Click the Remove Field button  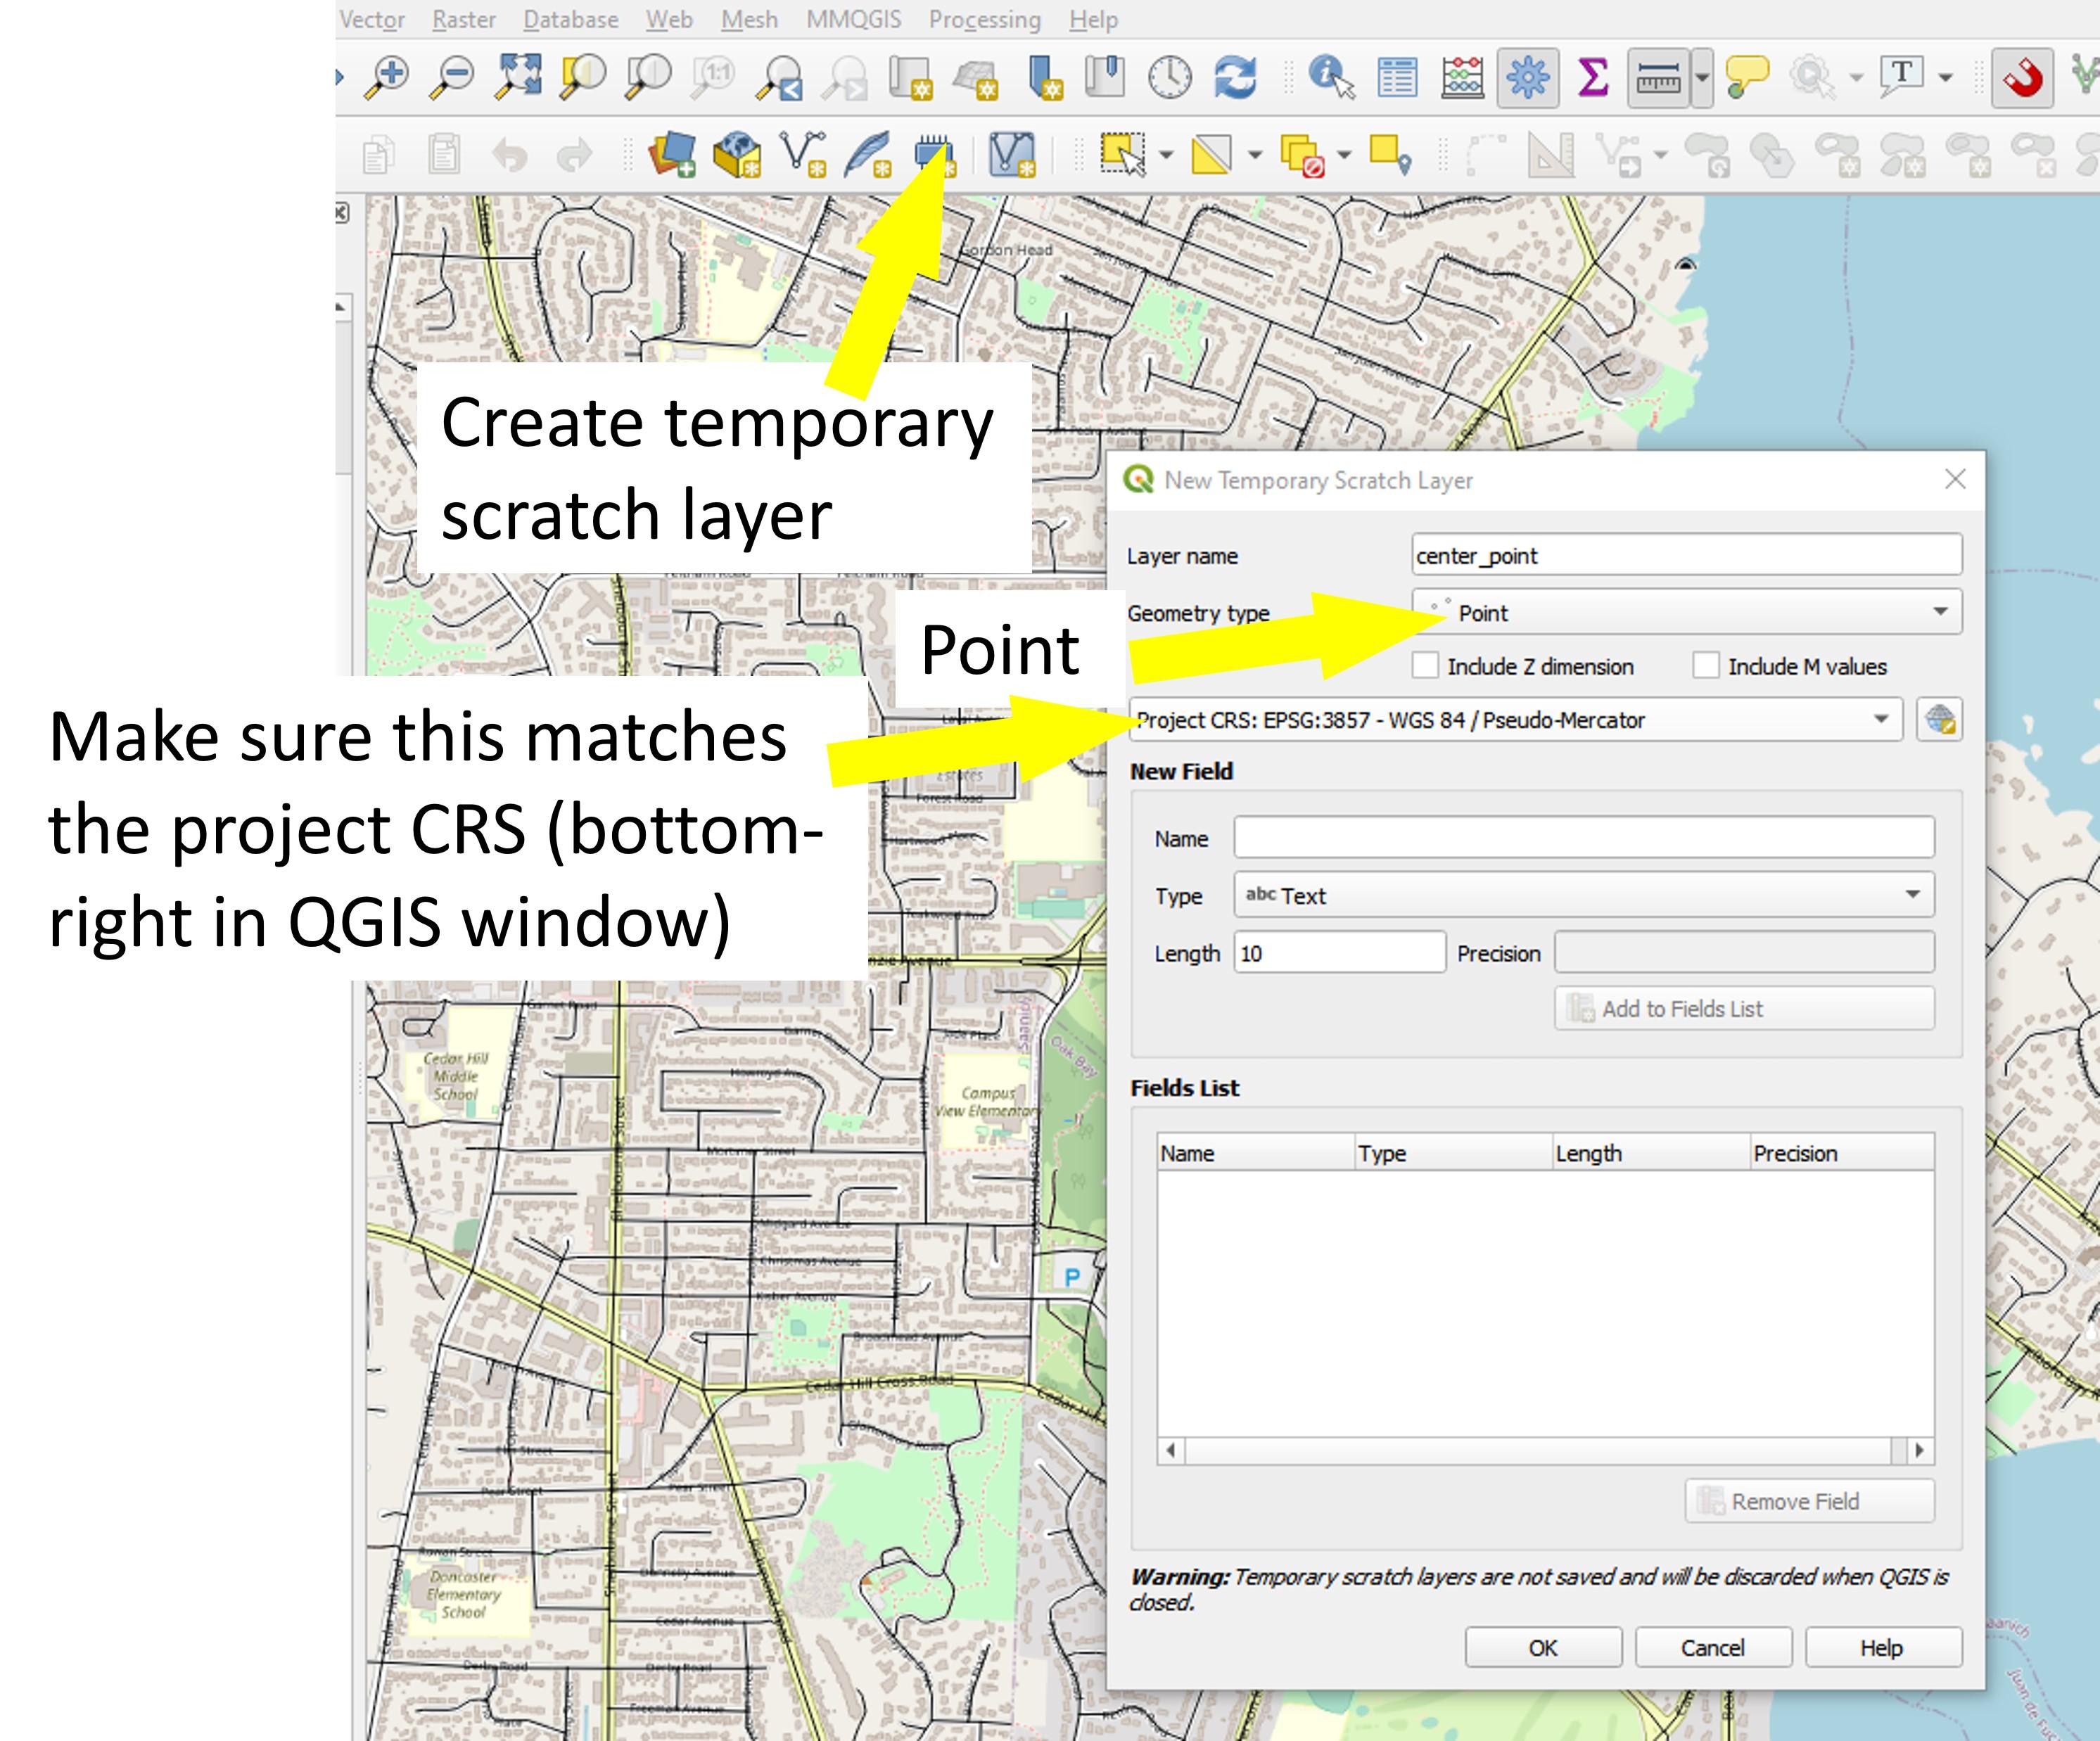[1809, 1501]
